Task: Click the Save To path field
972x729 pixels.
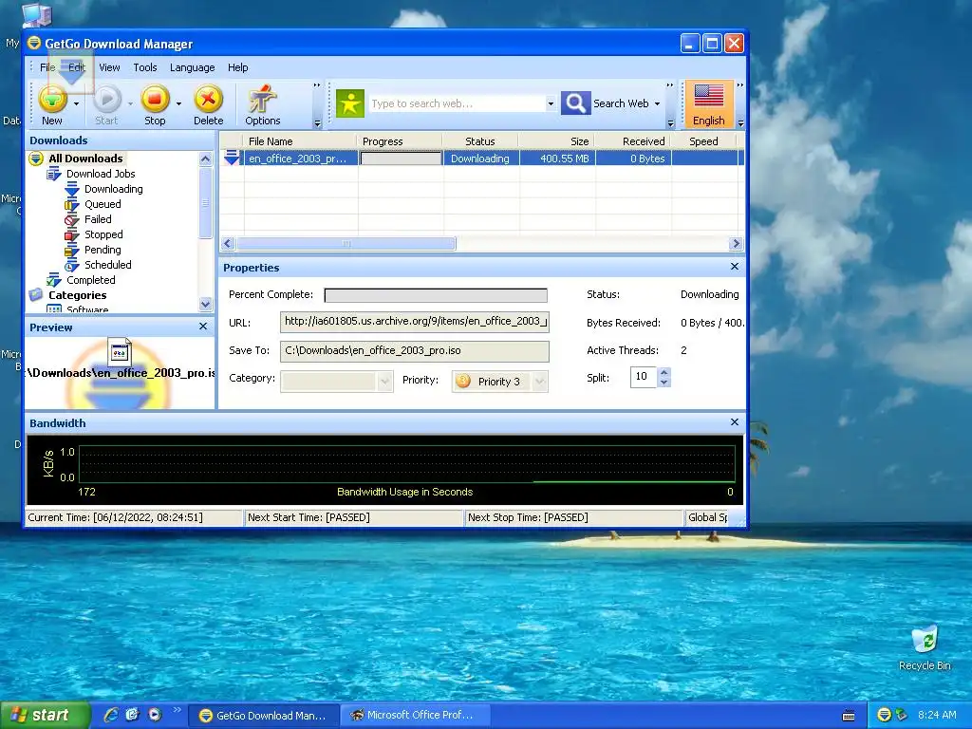Action: point(415,351)
